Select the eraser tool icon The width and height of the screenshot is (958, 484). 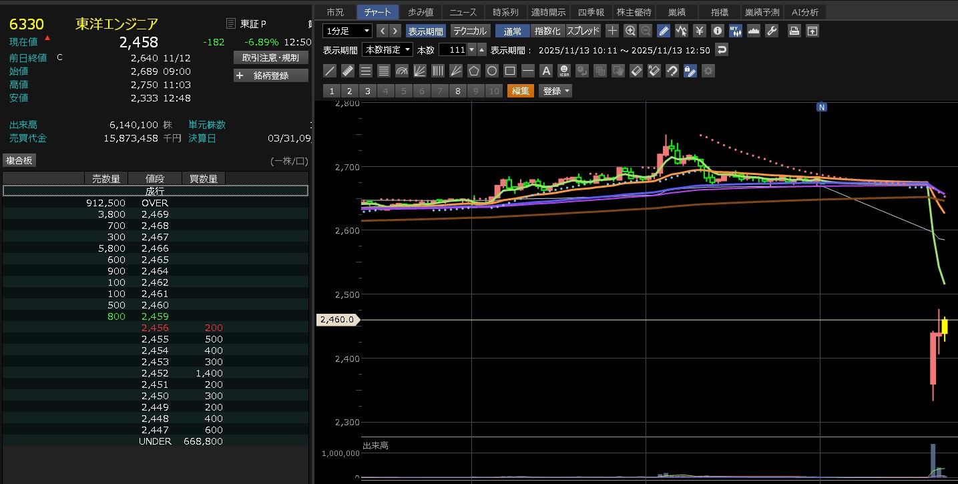pyautogui.click(x=636, y=71)
